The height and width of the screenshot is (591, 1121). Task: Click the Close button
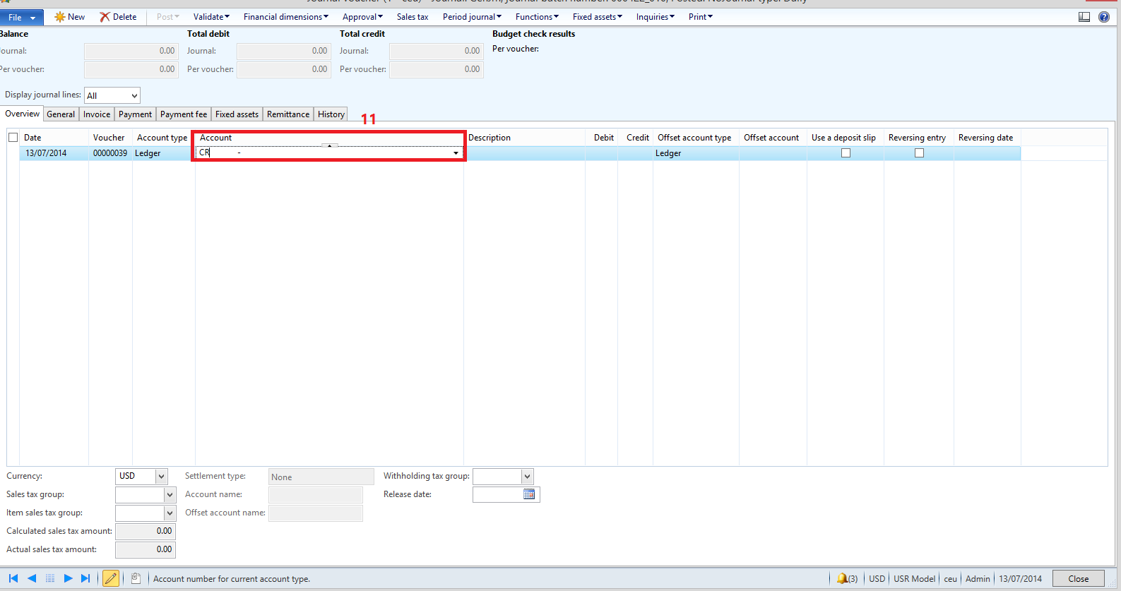(1078, 578)
